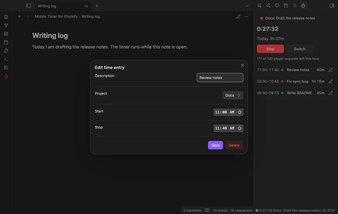Open today's daily note calendar icon
338x214 pixels.
click(x=6, y=42)
